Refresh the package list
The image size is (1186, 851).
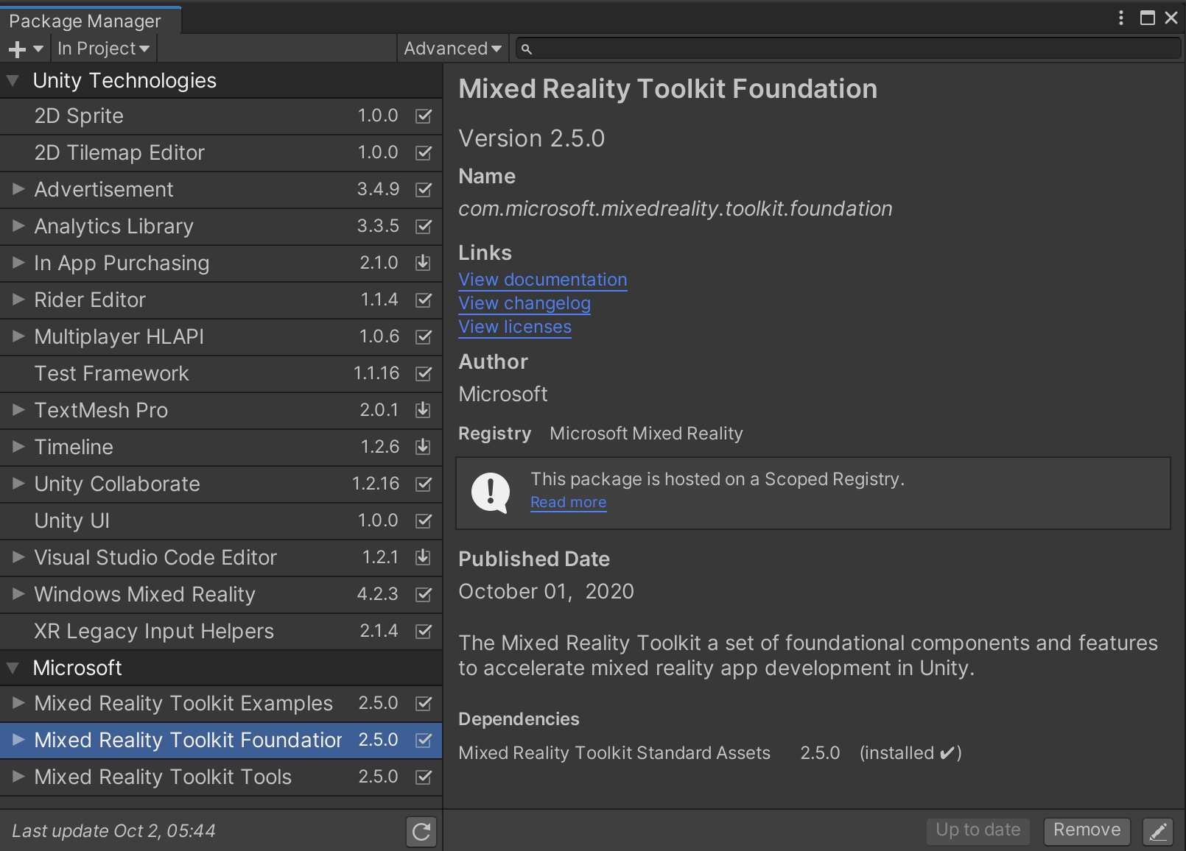pos(421,831)
